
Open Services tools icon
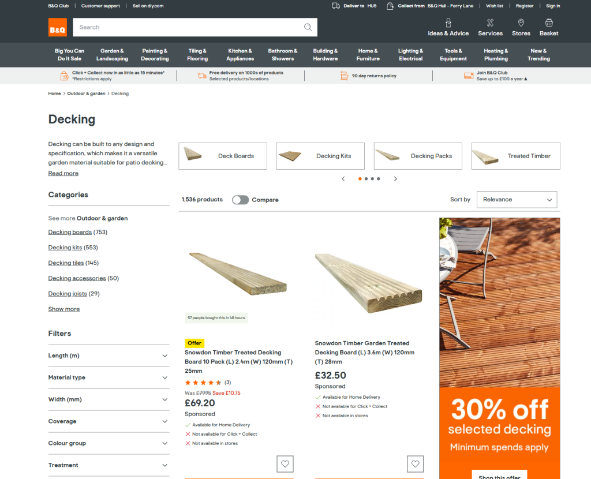[490, 23]
